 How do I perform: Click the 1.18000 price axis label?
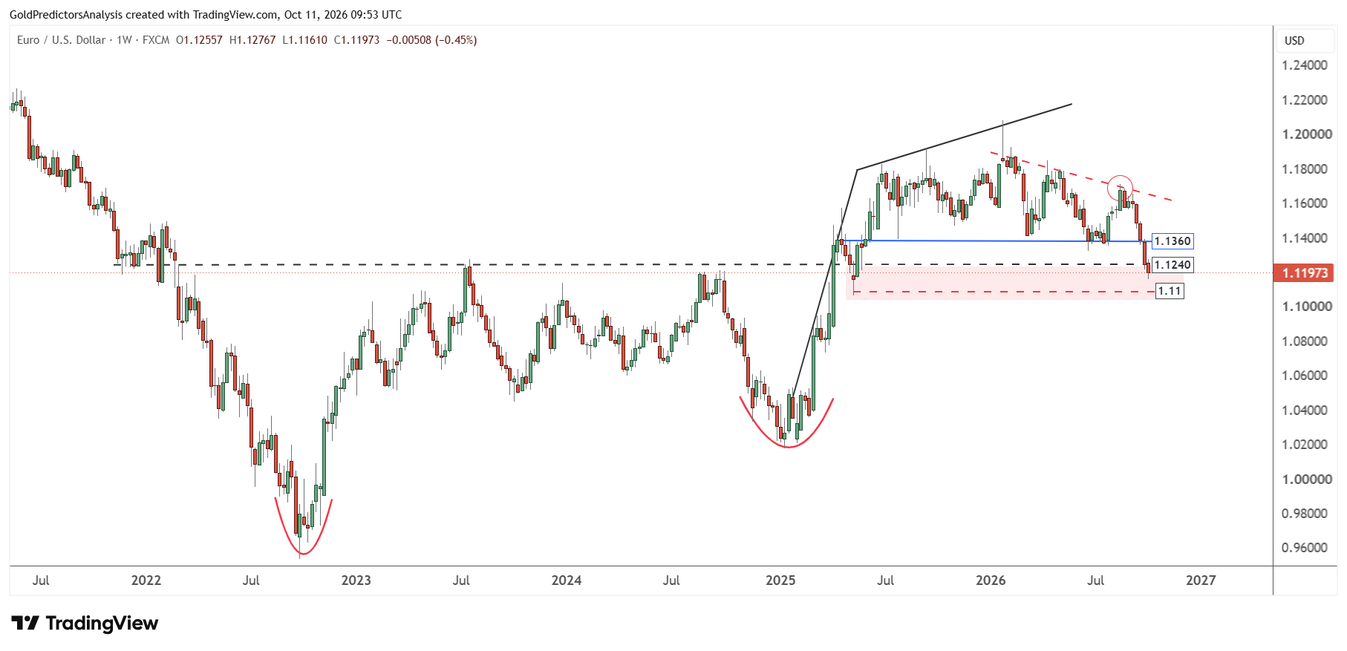pos(1305,169)
